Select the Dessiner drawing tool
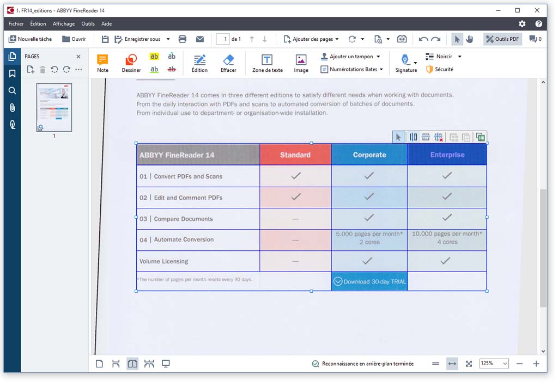This screenshot has width=558, height=382. point(131,63)
